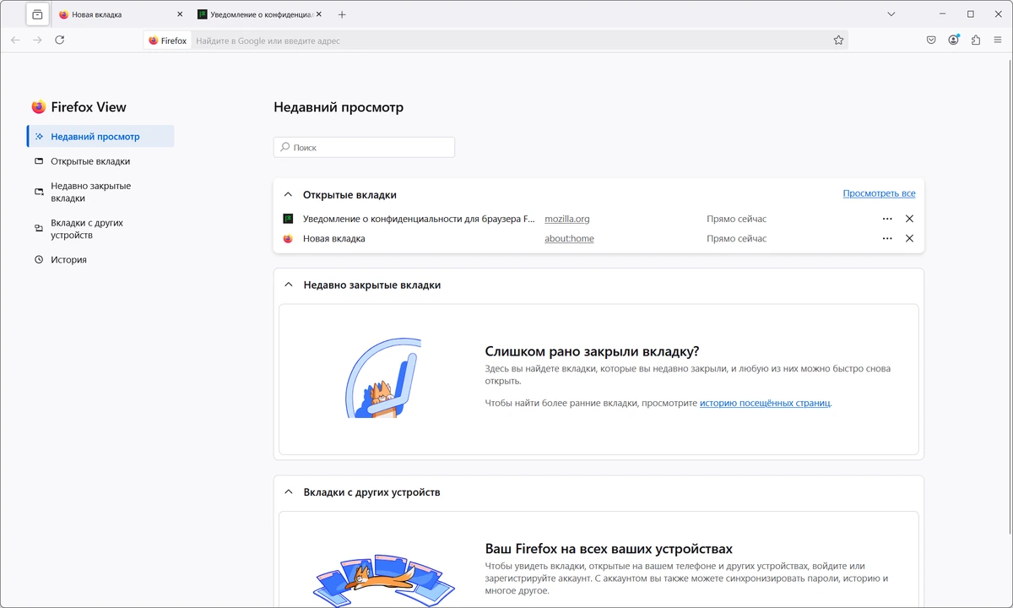
Task: Open the Firefox account icon
Action: tap(953, 40)
